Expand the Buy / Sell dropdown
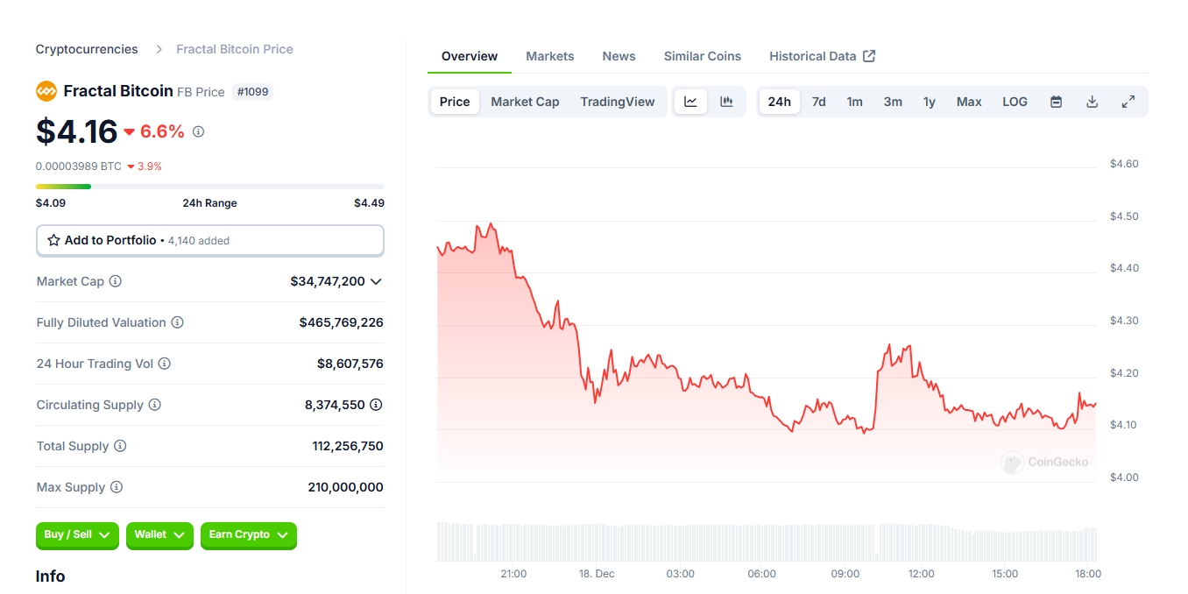The height and width of the screenshot is (594, 1188). pyautogui.click(x=77, y=535)
